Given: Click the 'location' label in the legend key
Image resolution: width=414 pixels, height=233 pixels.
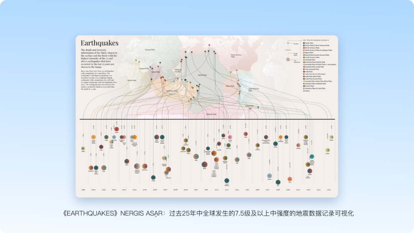Looking at the screenshot, I should [296, 44].
